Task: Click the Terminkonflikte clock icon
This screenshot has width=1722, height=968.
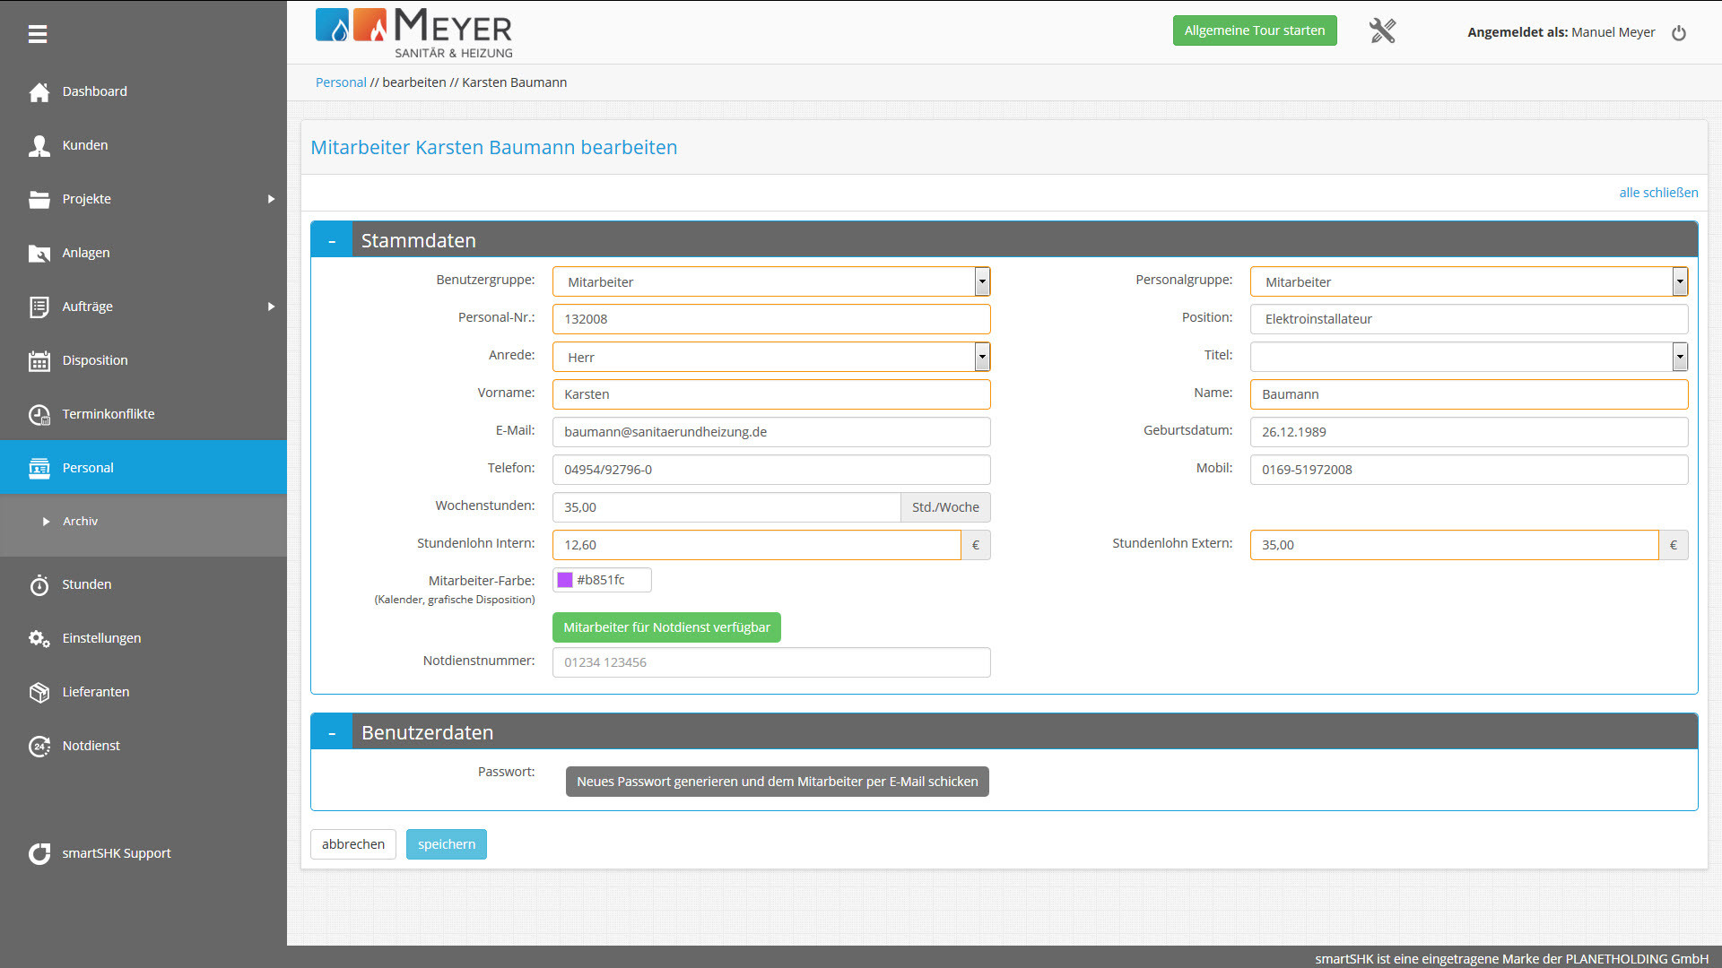Action: tap(39, 414)
